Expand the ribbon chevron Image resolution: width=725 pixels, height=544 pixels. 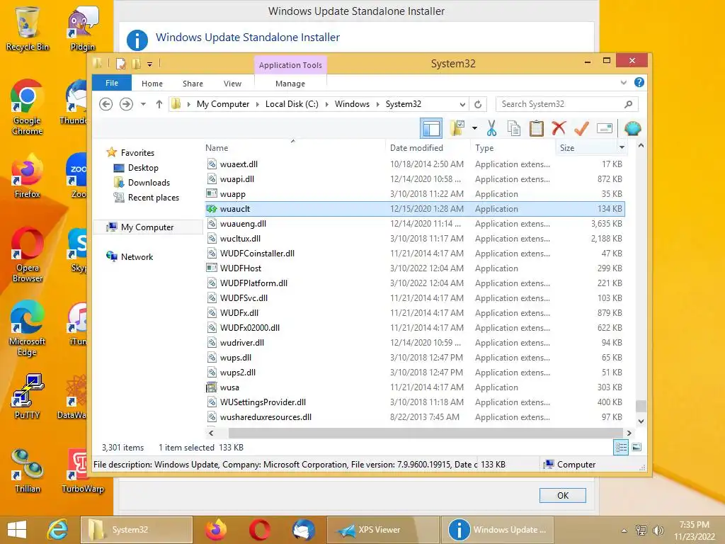pyautogui.click(x=623, y=82)
